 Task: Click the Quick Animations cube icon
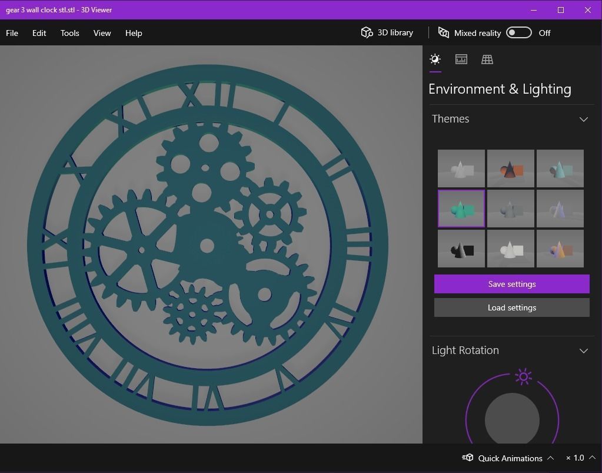[x=468, y=458]
